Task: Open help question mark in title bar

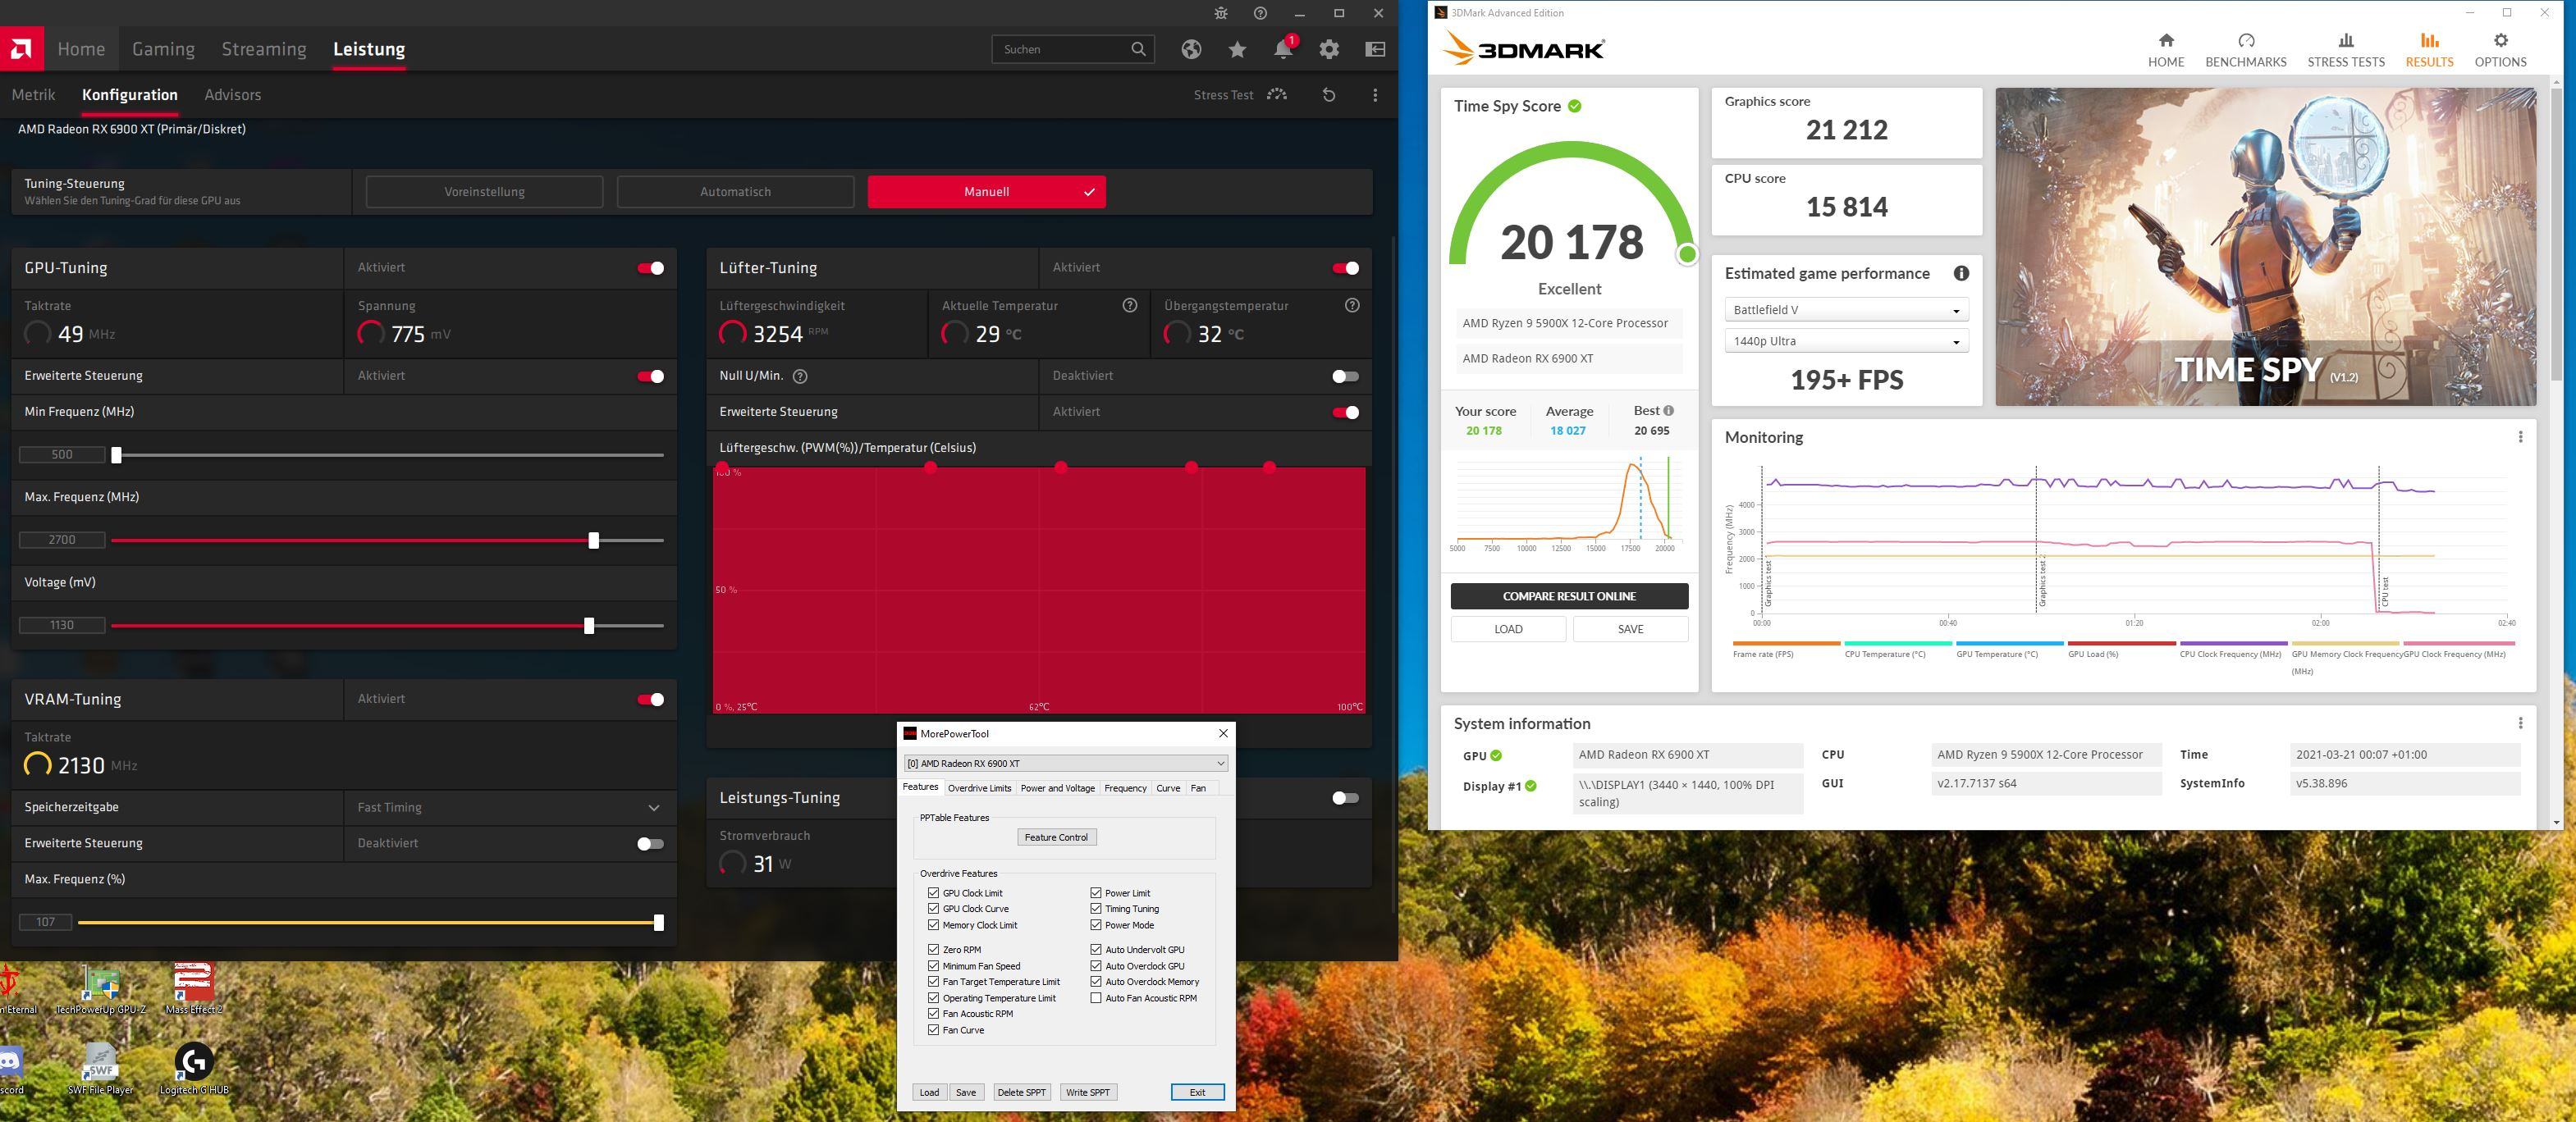Action: [x=1260, y=13]
